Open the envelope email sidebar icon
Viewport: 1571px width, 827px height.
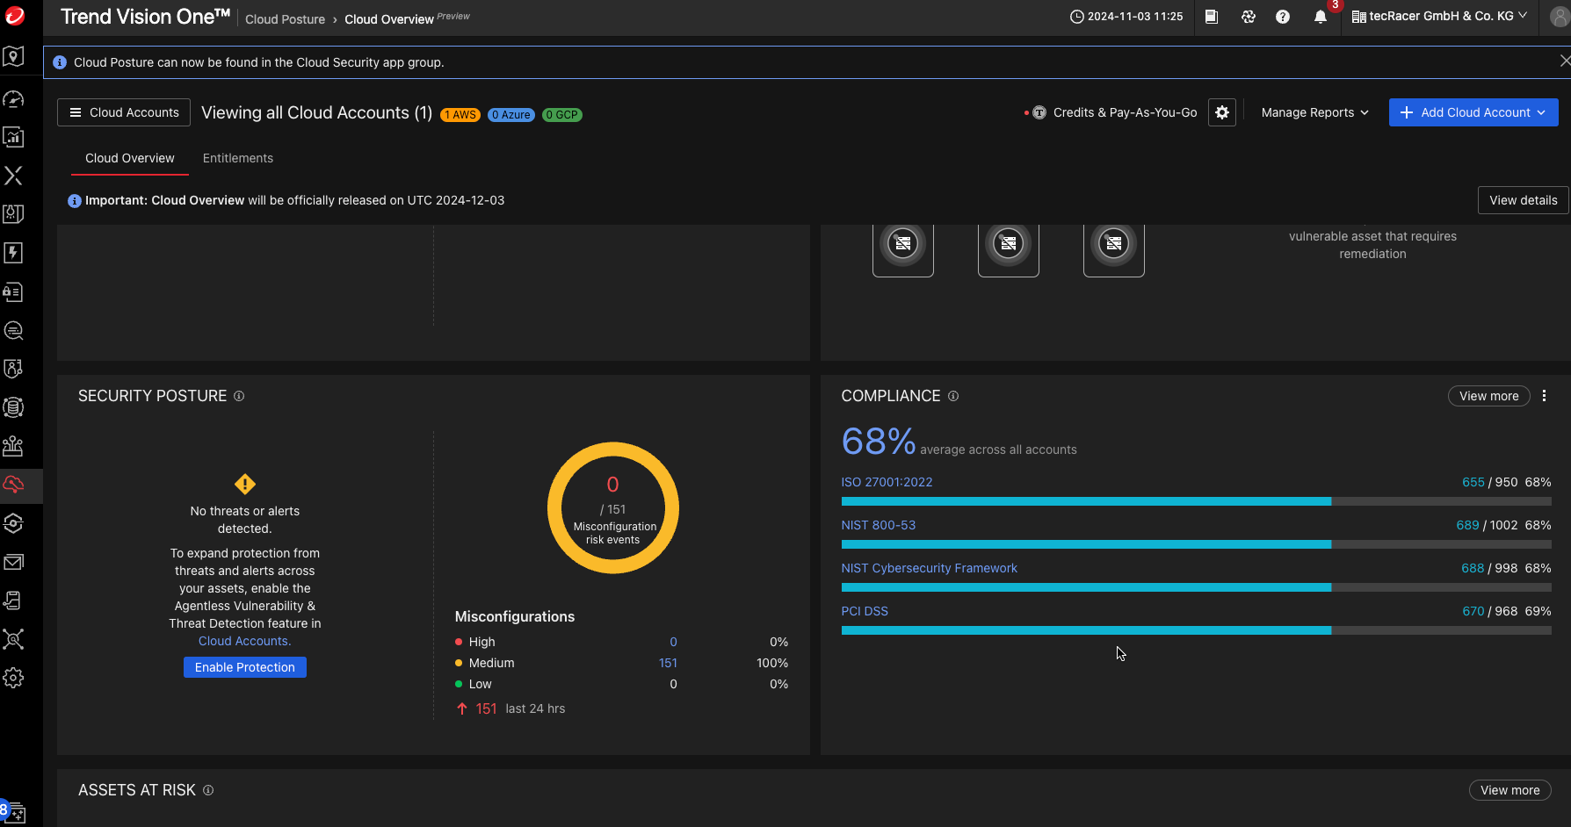point(13,562)
